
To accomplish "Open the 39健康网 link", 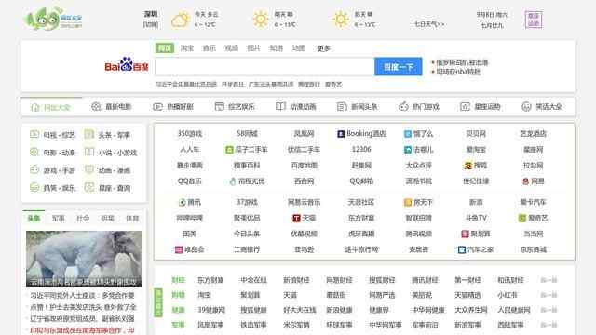I will (x=211, y=310).
